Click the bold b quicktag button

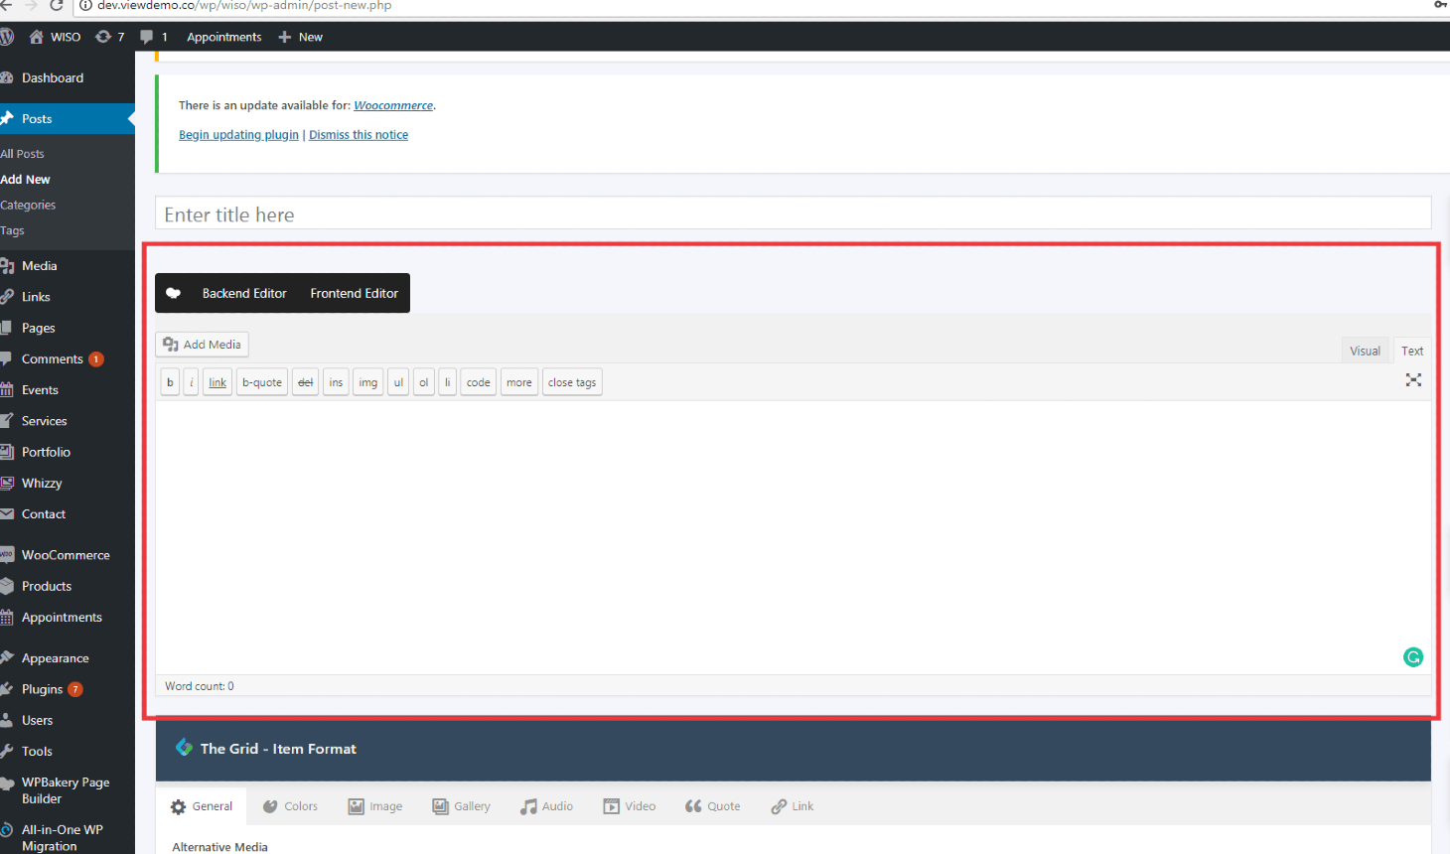click(x=170, y=382)
